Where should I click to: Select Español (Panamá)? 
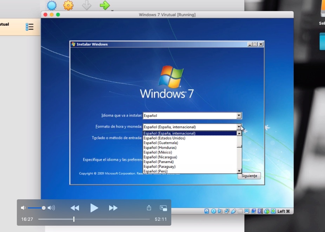(190, 162)
